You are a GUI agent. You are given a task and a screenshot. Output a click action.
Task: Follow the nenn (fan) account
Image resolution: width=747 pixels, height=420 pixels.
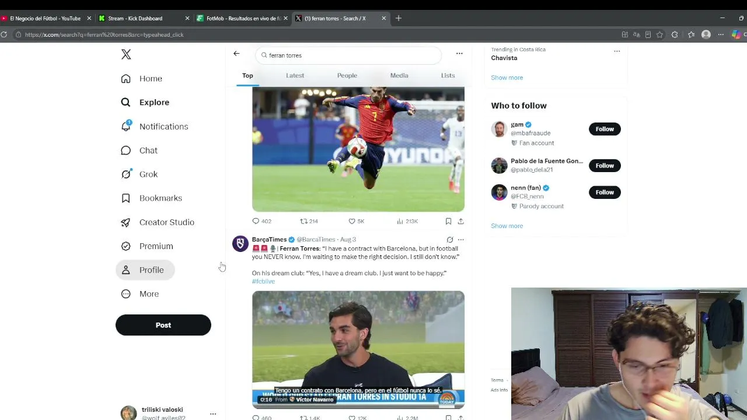(x=605, y=192)
